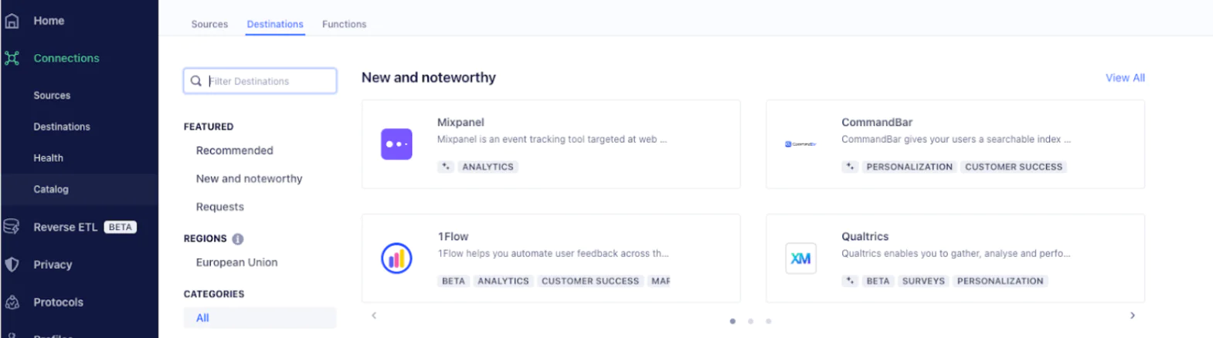Open the CommandBar destination card
The width and height of the screenshot is (1213, 338).
coord(955,144)
